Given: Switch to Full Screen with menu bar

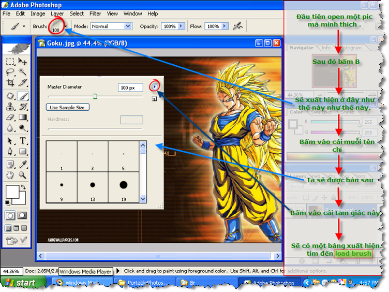Looking at the screenshot, I should (16, 228).
